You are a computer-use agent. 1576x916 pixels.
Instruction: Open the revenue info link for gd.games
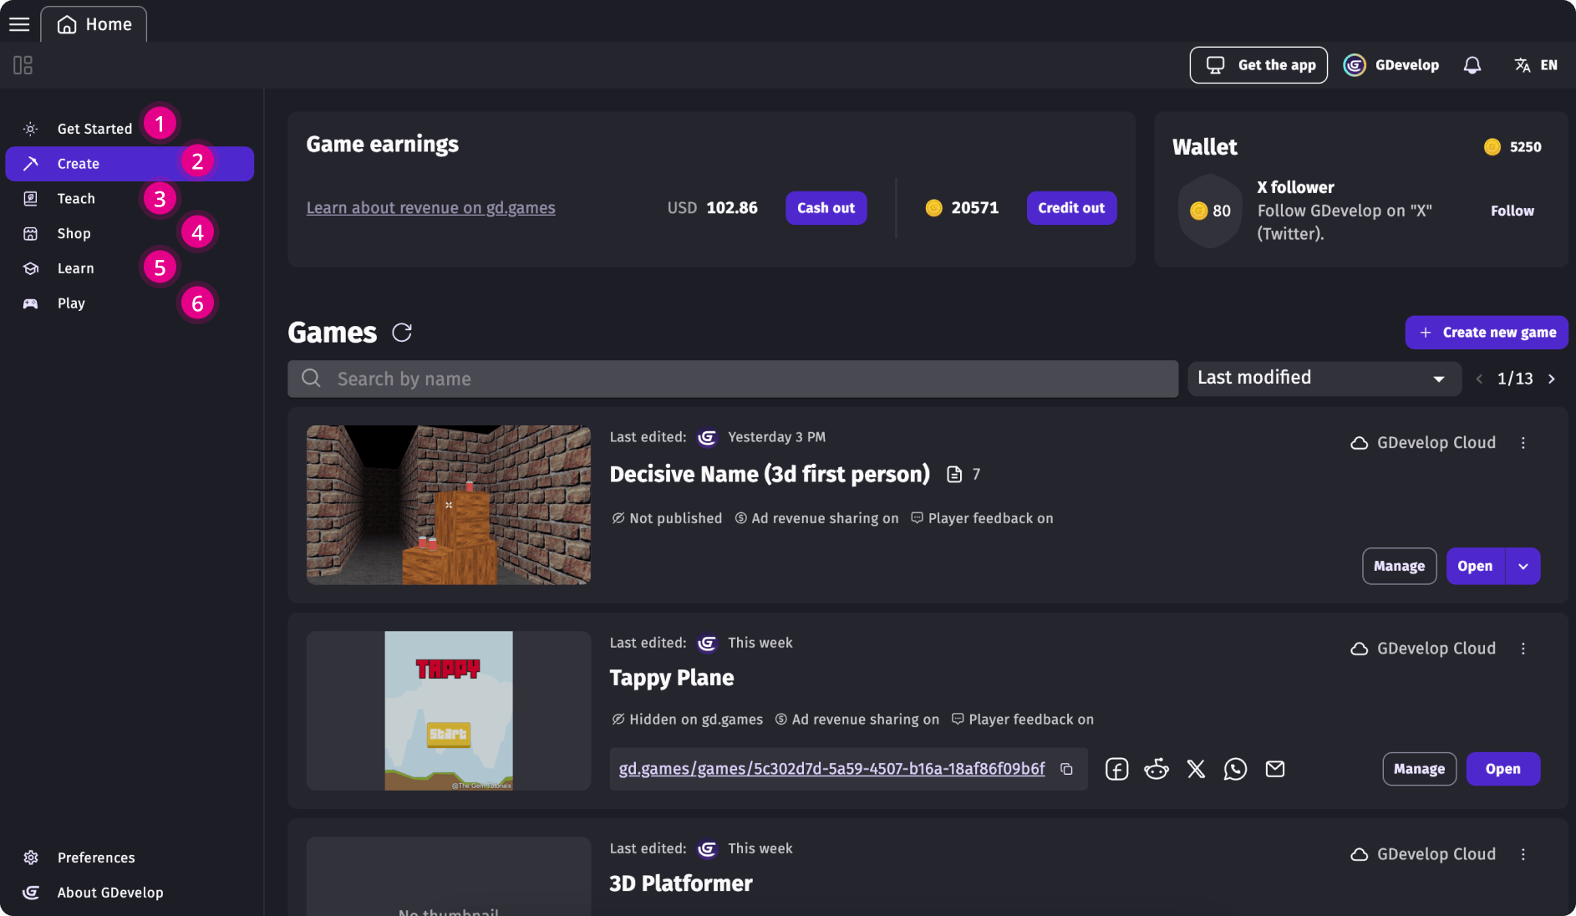click(x=430, y=207)
